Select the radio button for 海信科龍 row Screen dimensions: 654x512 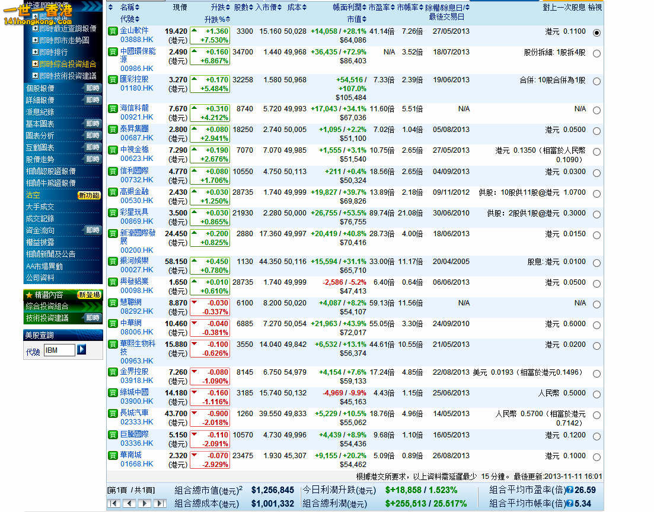click(597, 111)
